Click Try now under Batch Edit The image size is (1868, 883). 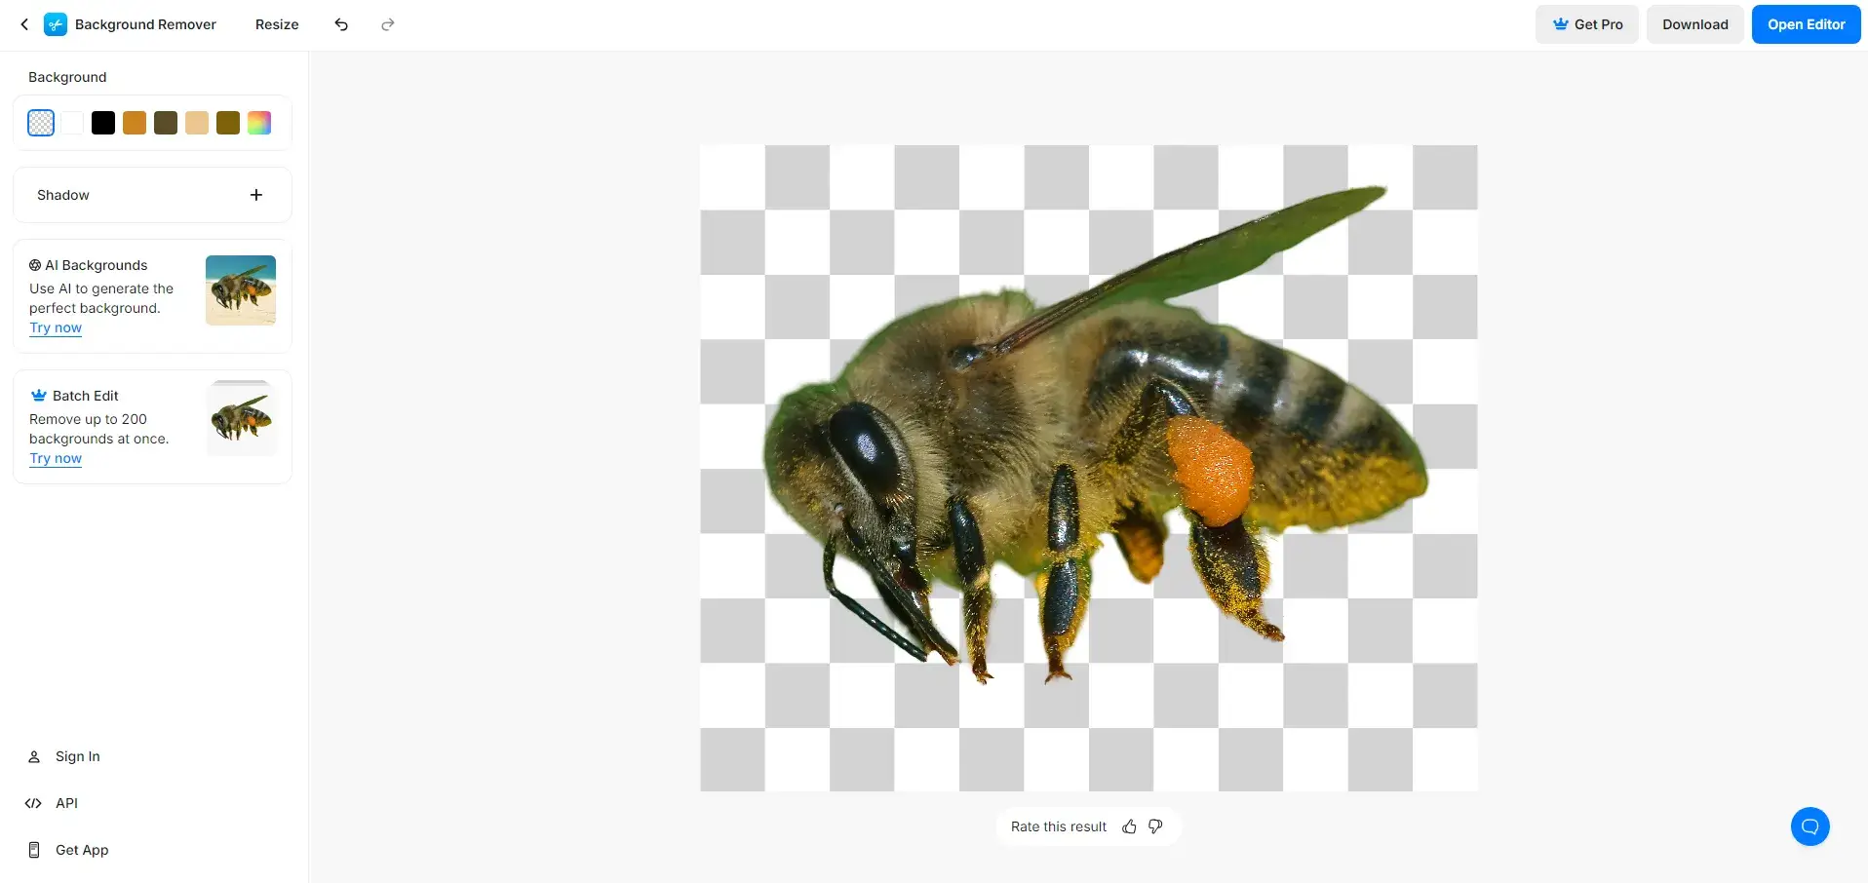56,459
